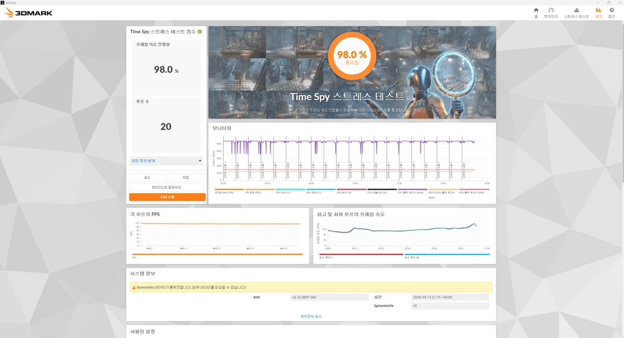
Task: Open the Stress Test (스트레스 테스트) icon
Action: pyautogui.click(x=576, y=13)
